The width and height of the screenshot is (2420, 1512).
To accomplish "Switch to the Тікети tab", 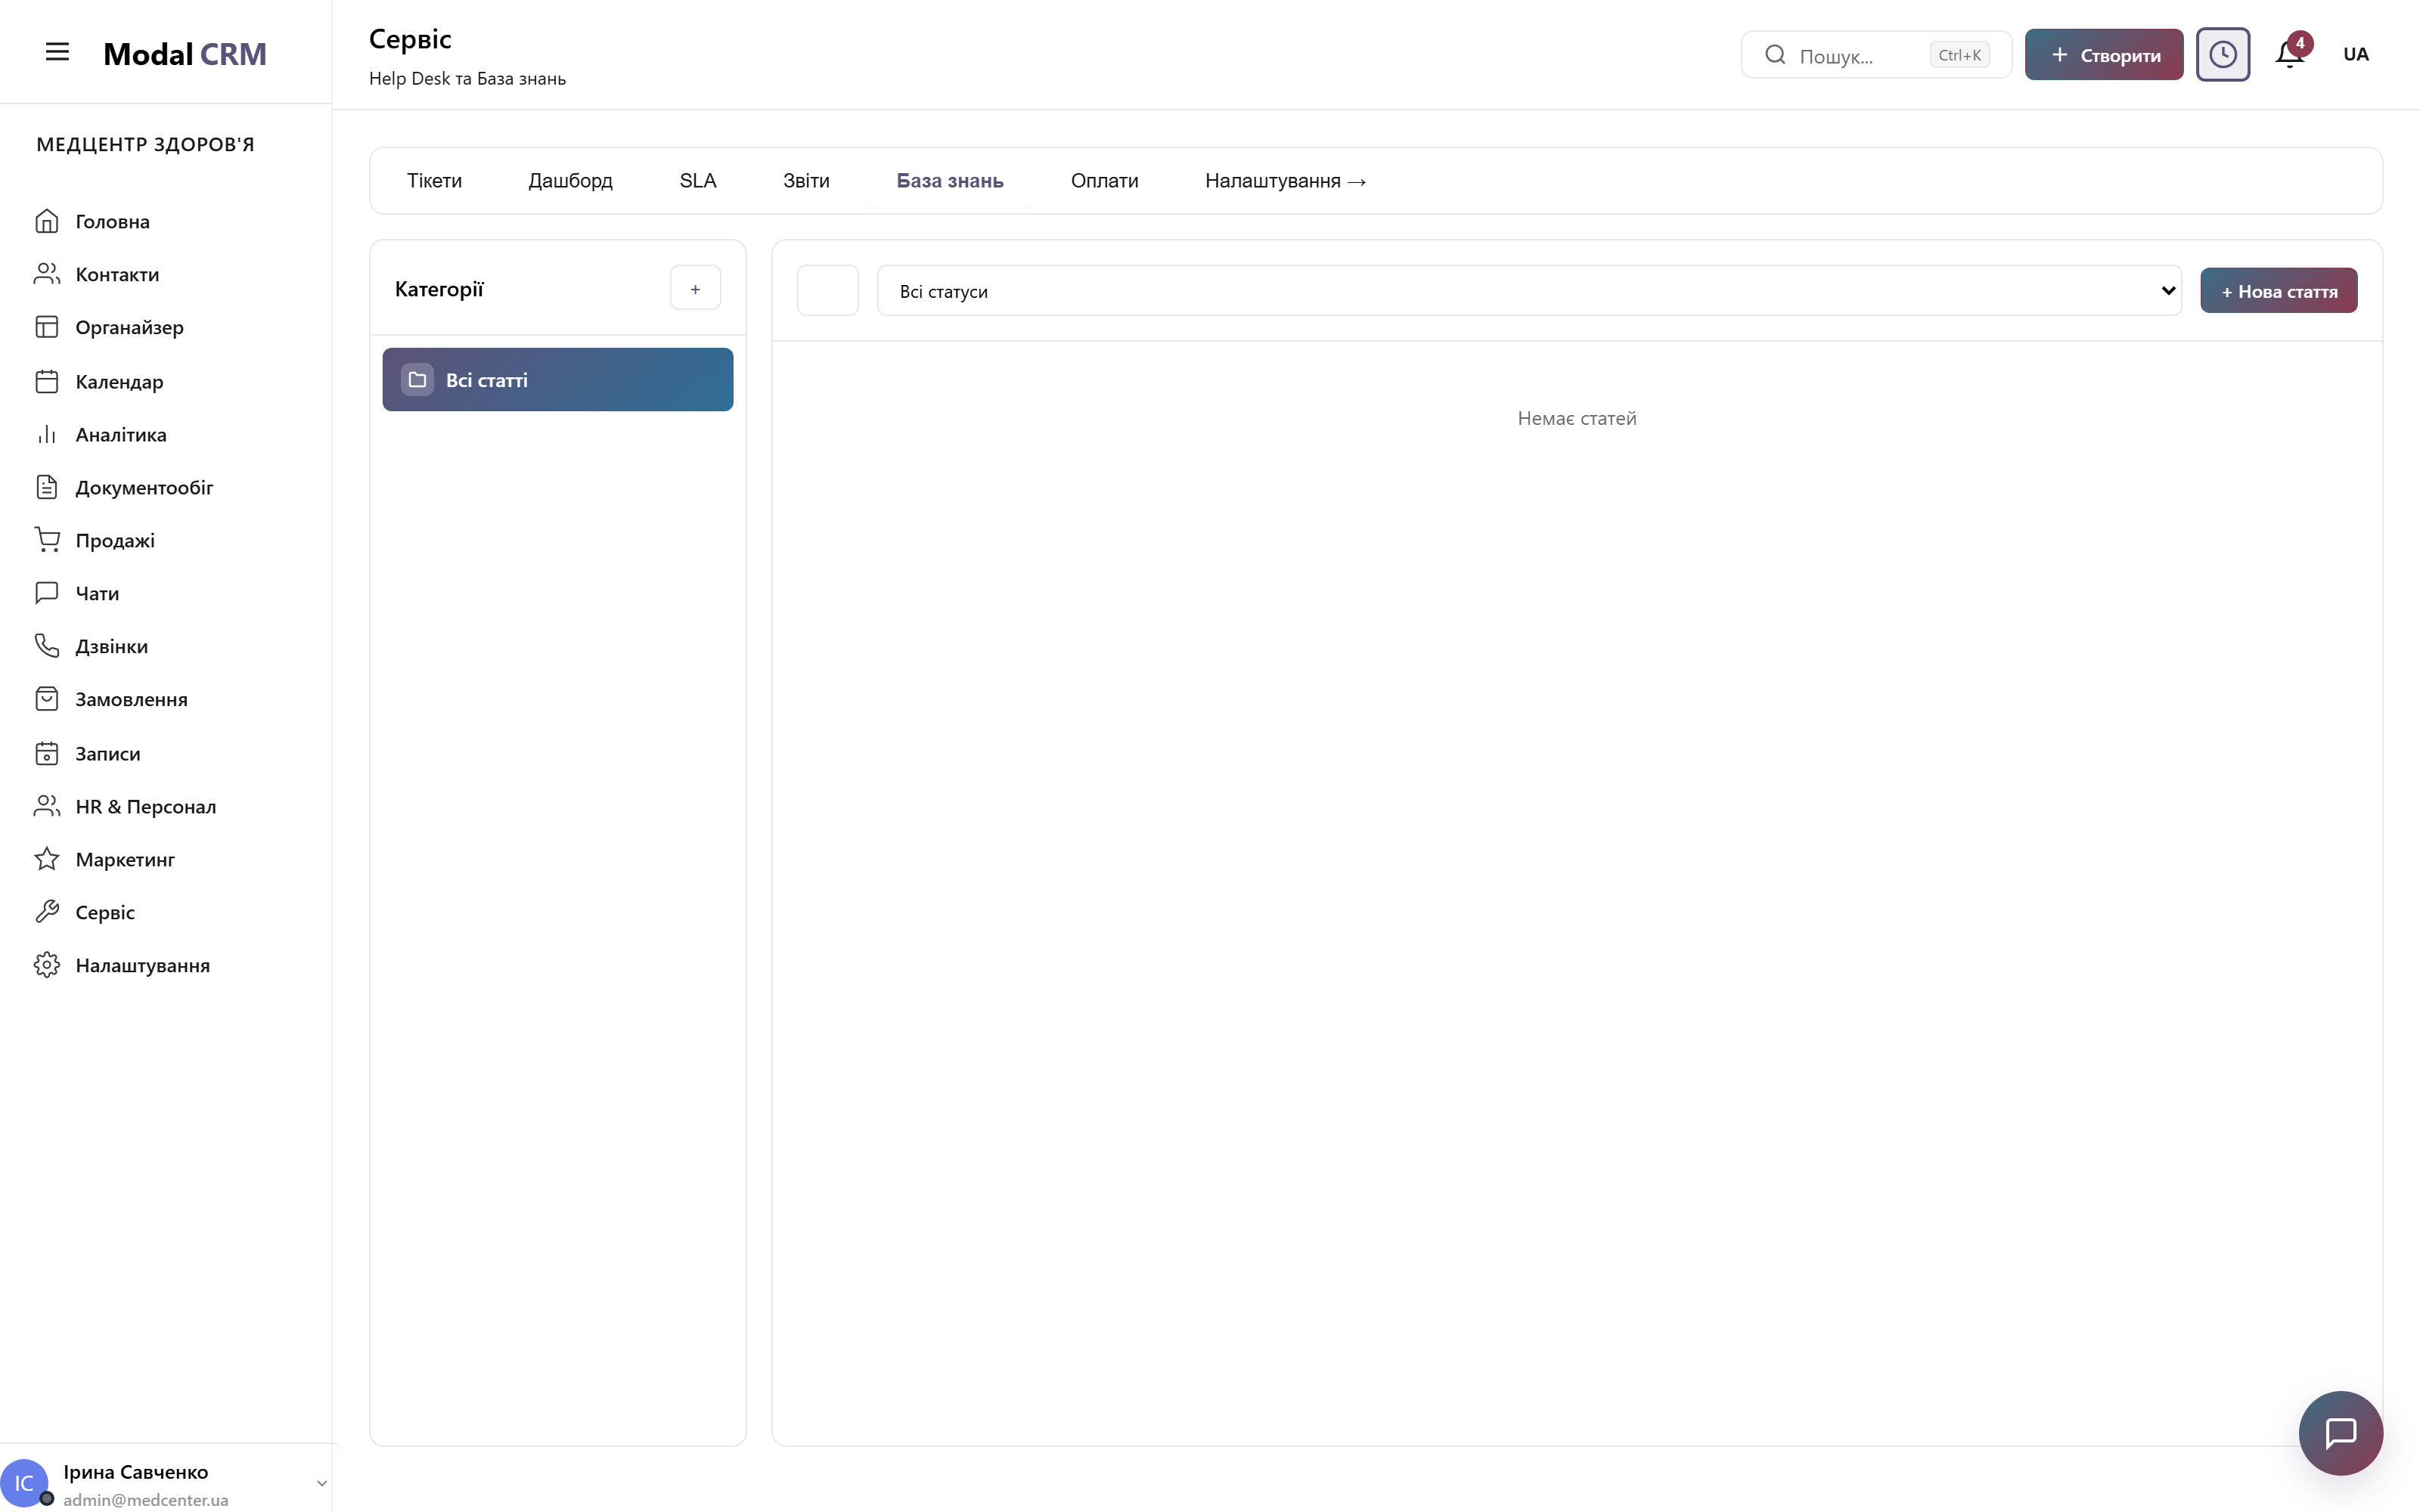I will [434, 180].
